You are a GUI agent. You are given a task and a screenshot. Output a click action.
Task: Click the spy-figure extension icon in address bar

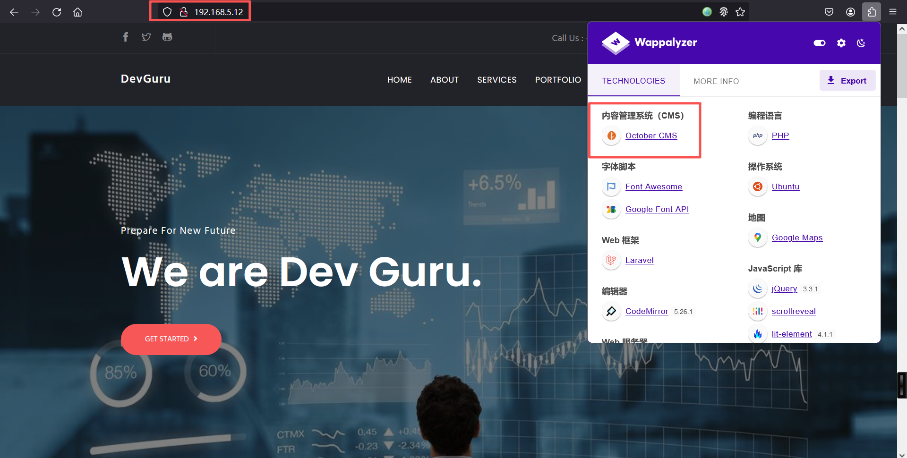724,12
